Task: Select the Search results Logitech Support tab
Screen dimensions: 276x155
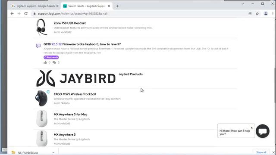Action: (87, 6)
